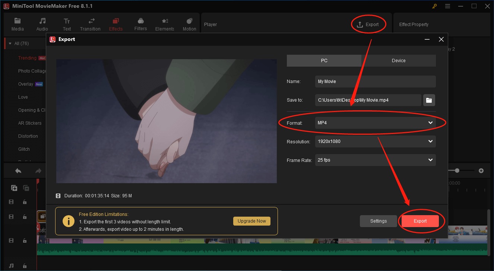Select the Opening & Cl… category
This screenshot has width=494, height=271.
pos(32,110)
